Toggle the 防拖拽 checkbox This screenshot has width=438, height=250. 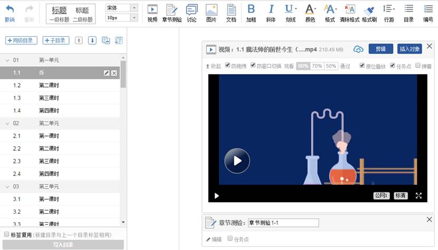(x=228, y=66)
